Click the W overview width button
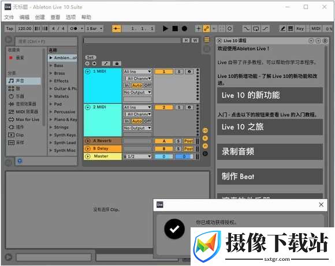 tap(195, 40)
